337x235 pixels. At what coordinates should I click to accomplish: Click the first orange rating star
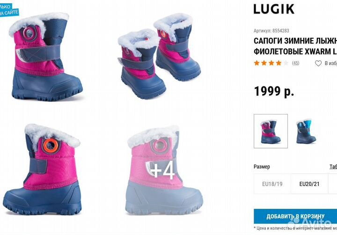[x=256, y=63]
